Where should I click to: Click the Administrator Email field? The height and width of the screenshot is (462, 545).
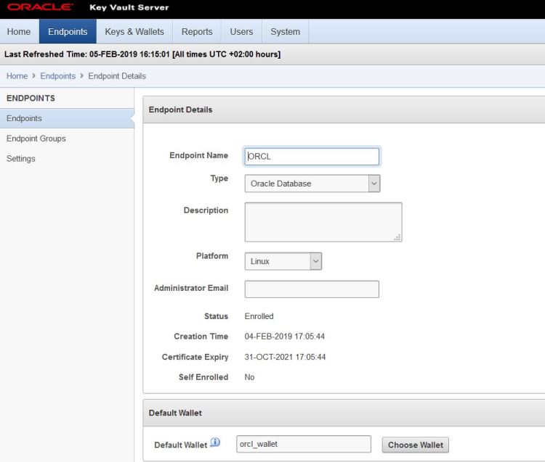tap(312, 289)
